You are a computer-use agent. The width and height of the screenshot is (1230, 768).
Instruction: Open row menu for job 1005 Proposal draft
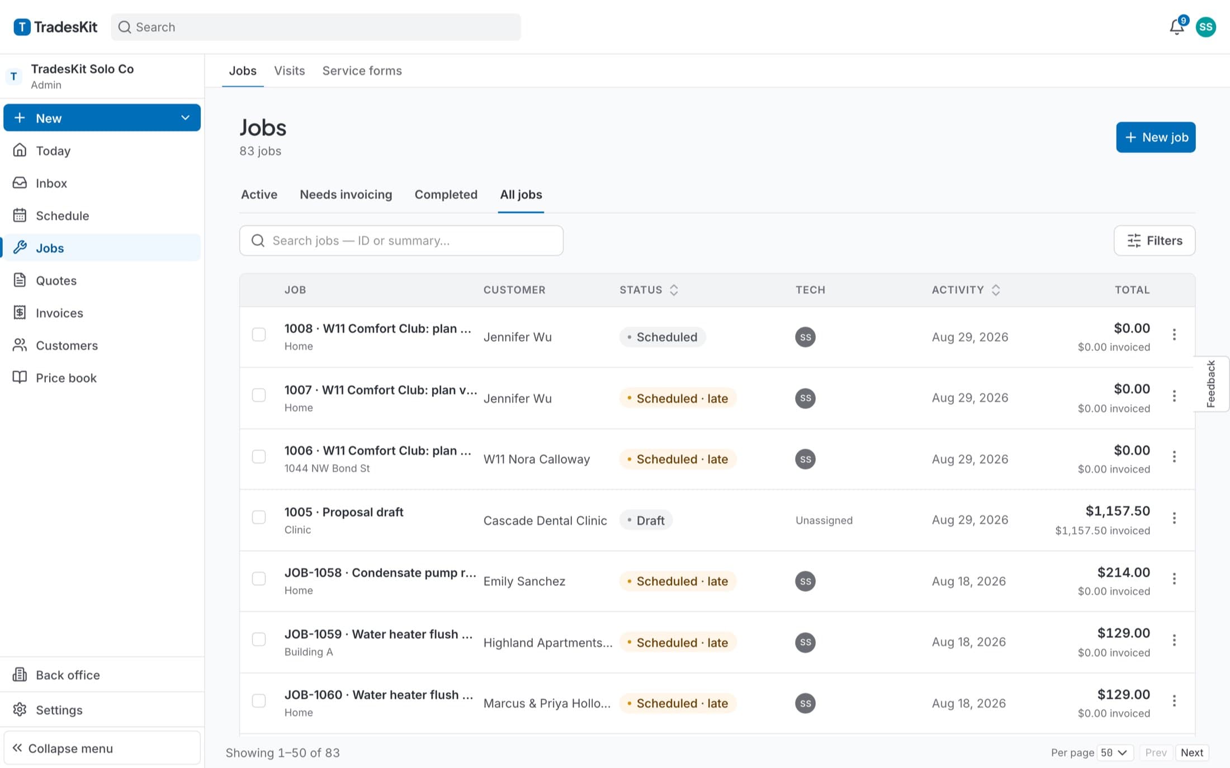[1174, 518]
